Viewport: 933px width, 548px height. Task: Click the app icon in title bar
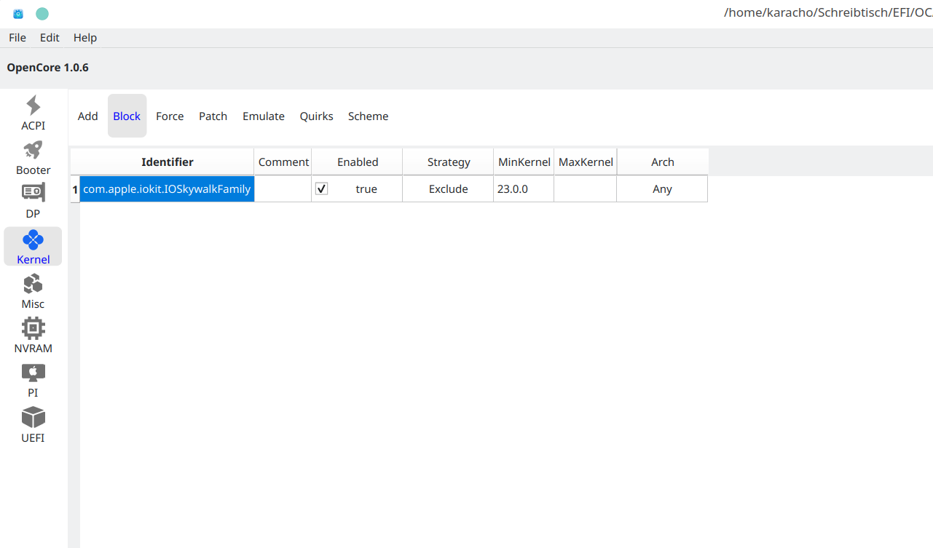18,13
